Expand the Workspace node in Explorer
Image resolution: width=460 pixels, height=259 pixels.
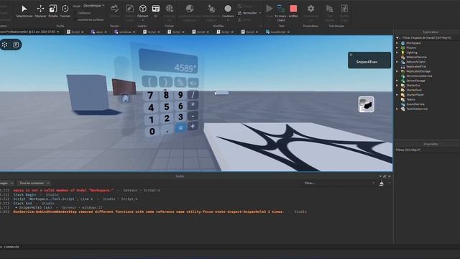coord(397,43)
